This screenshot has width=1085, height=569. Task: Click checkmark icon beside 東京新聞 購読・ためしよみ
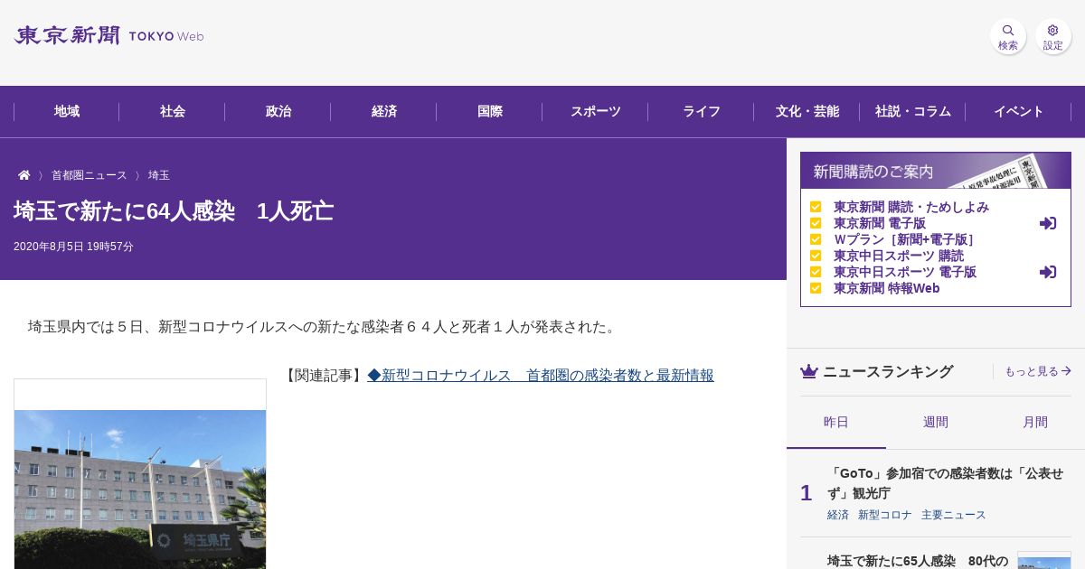(x=816, y=207)
